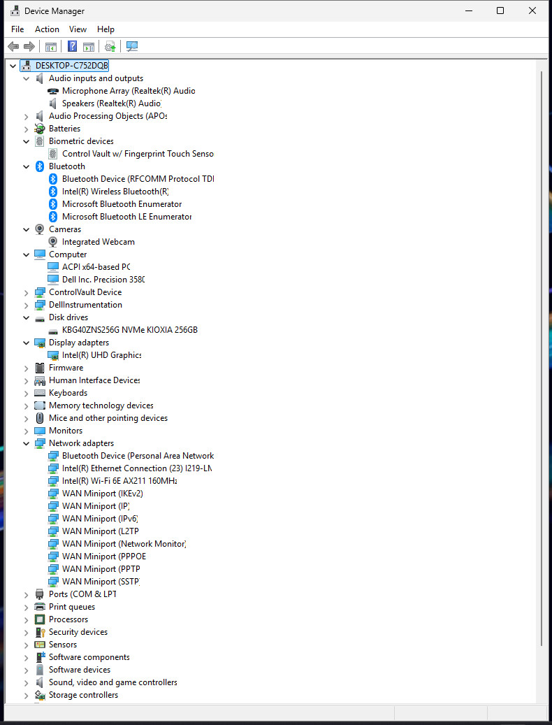552x725 pixels.
Task: Open the Help menu
Action: coord(106,29)
